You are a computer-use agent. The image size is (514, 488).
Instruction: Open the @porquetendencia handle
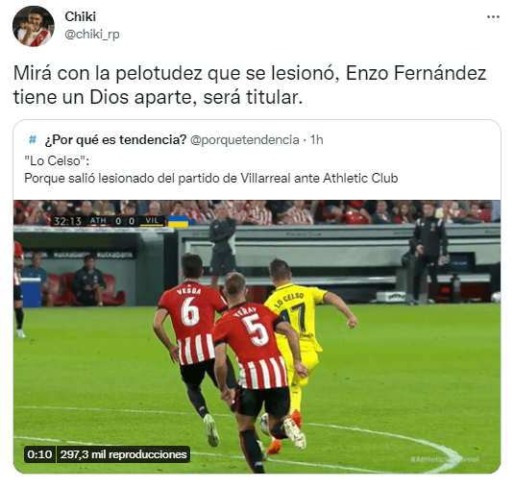point(245,140)
